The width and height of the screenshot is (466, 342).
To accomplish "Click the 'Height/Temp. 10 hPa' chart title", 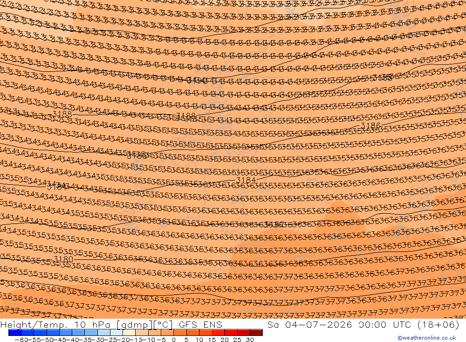I will (x=55, y=324).
